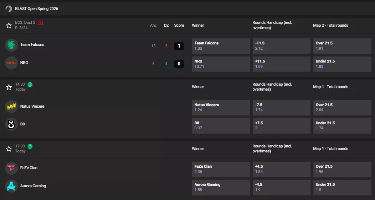Click the Aurora Gaming logo
Image resolution: width=375 pixels, height=200 pixels.
click(11, 186)
